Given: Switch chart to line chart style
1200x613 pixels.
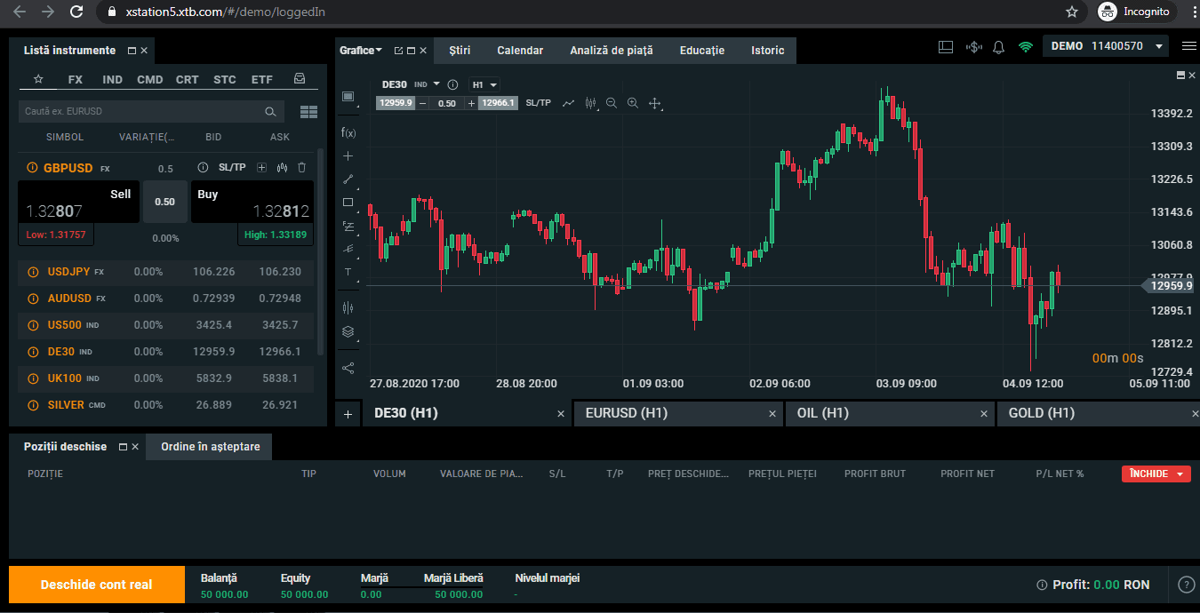Looking at the screenshot, I should tap(567, 103).
